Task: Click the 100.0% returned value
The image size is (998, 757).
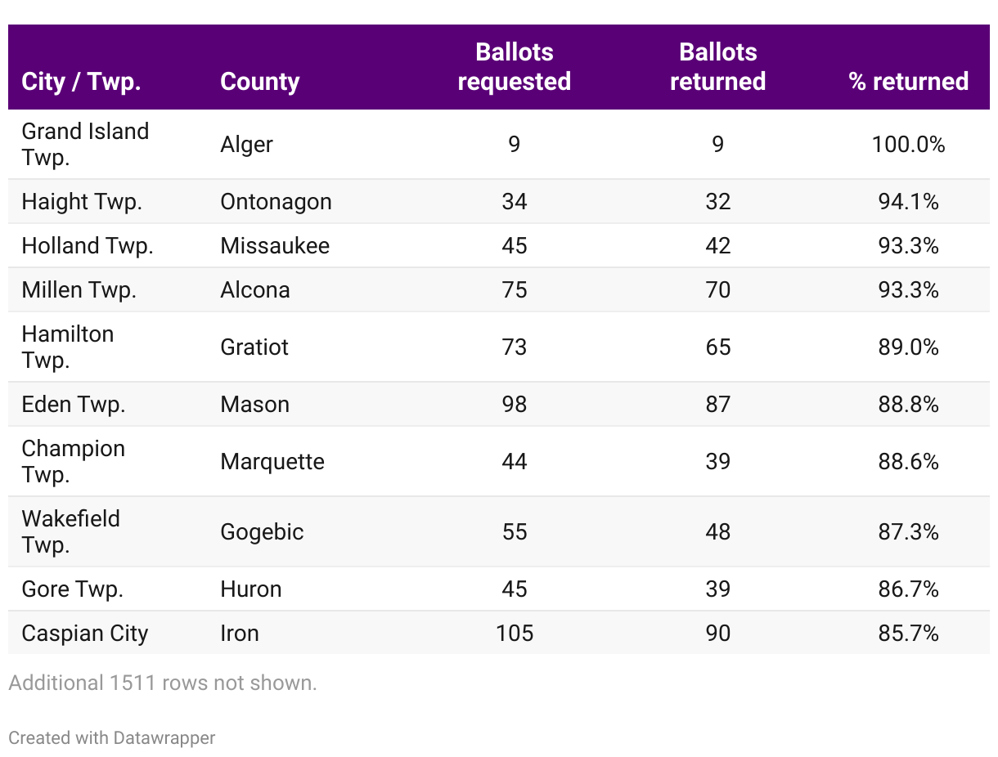Action: (908, 145)
